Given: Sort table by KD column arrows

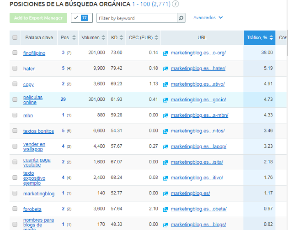Looking at the screenshot, I should pos(121,37).
